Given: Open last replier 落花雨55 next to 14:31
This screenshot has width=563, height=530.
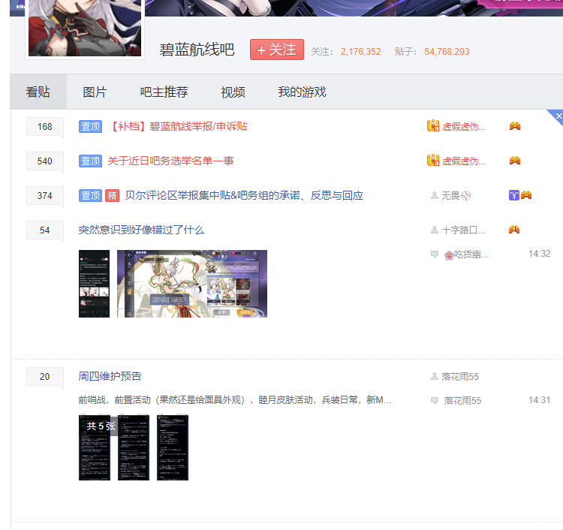Looking at the screenshot, I should [x=462, y=401].
